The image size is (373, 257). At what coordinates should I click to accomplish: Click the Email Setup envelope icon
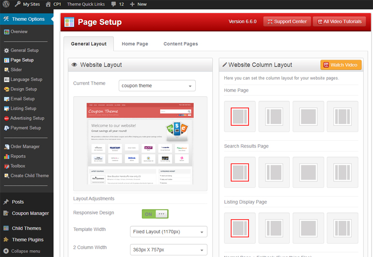coord(6,99)
